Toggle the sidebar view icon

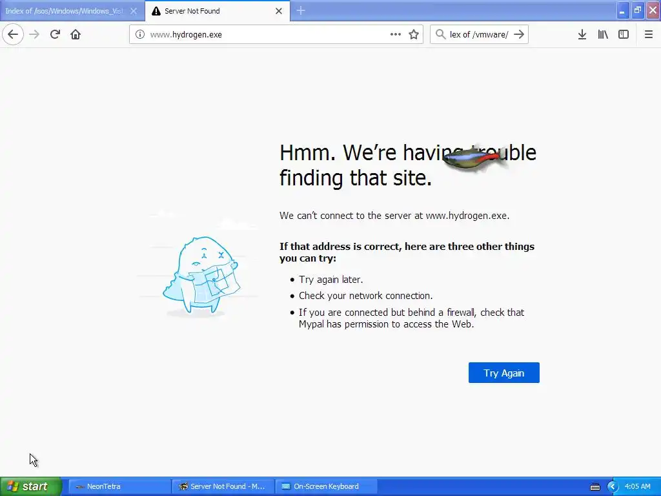[624, 34]
